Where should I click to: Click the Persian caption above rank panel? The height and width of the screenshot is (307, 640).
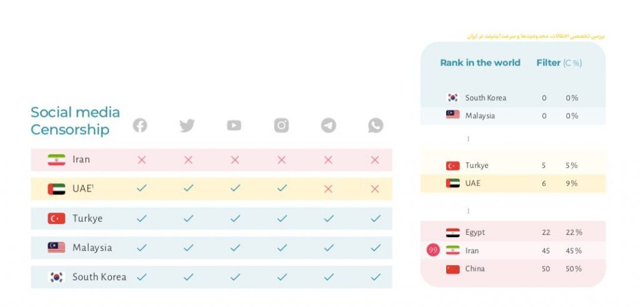[536, 36]
